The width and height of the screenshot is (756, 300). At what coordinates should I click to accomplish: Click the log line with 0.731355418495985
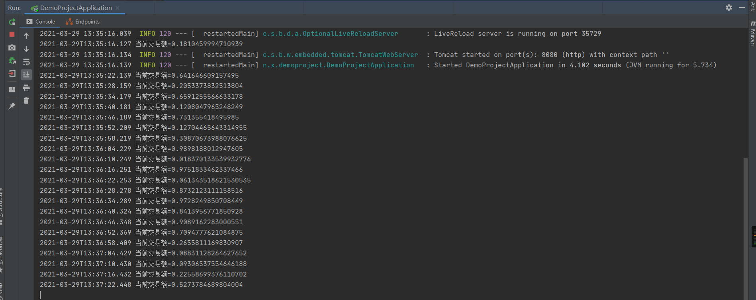click(x=139, y=118)
